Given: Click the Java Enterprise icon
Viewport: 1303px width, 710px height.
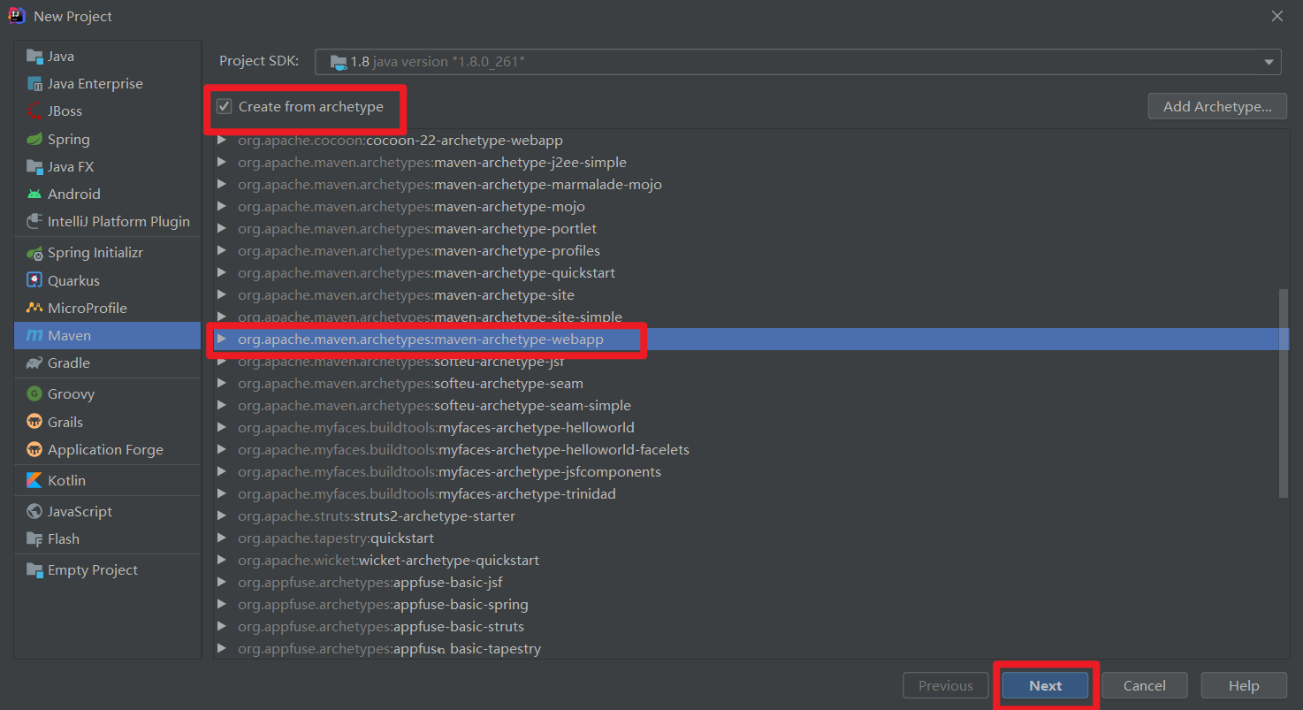Looking at the screenshot, I should point(34,84).
